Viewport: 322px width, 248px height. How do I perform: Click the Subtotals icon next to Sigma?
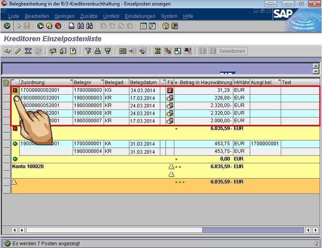point(167,51)
